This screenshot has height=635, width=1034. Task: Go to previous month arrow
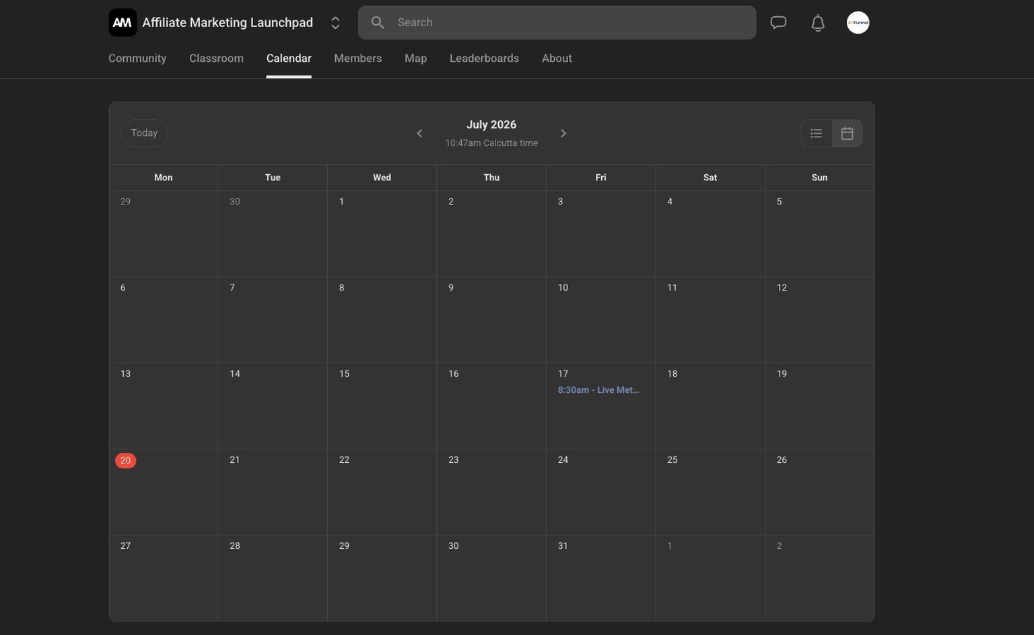(419, 133)
